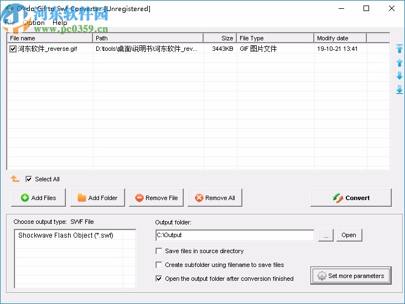Image resolution: width=405 pixels, height=304 pixels.
Task: Move selected file down one position
Action: tap(399, 76)
